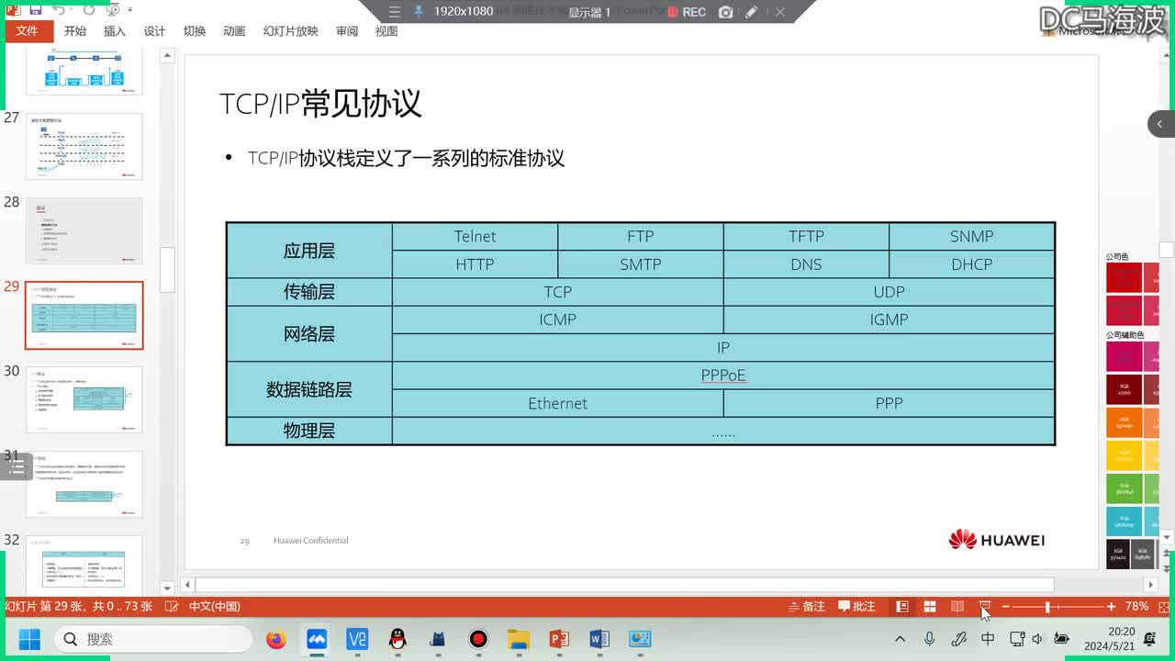Open the 动画 ribbon tab

[x=234, y=31]
